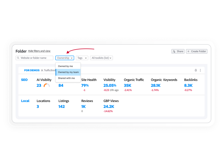The image size is (223, 167).
Task: Click 'Hide filters and view' link
Action: pyautogui.click(x=39, y=51)
